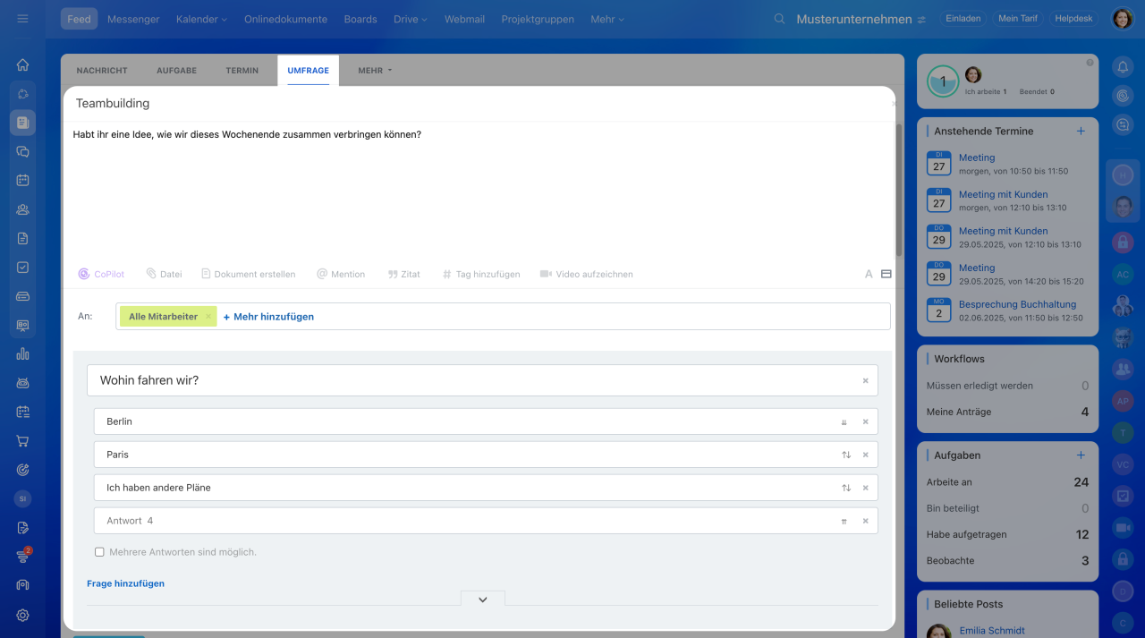
Task: Open the shopping cart icon in sidebar
Action: pyautogui.click(x=22, y=441)
